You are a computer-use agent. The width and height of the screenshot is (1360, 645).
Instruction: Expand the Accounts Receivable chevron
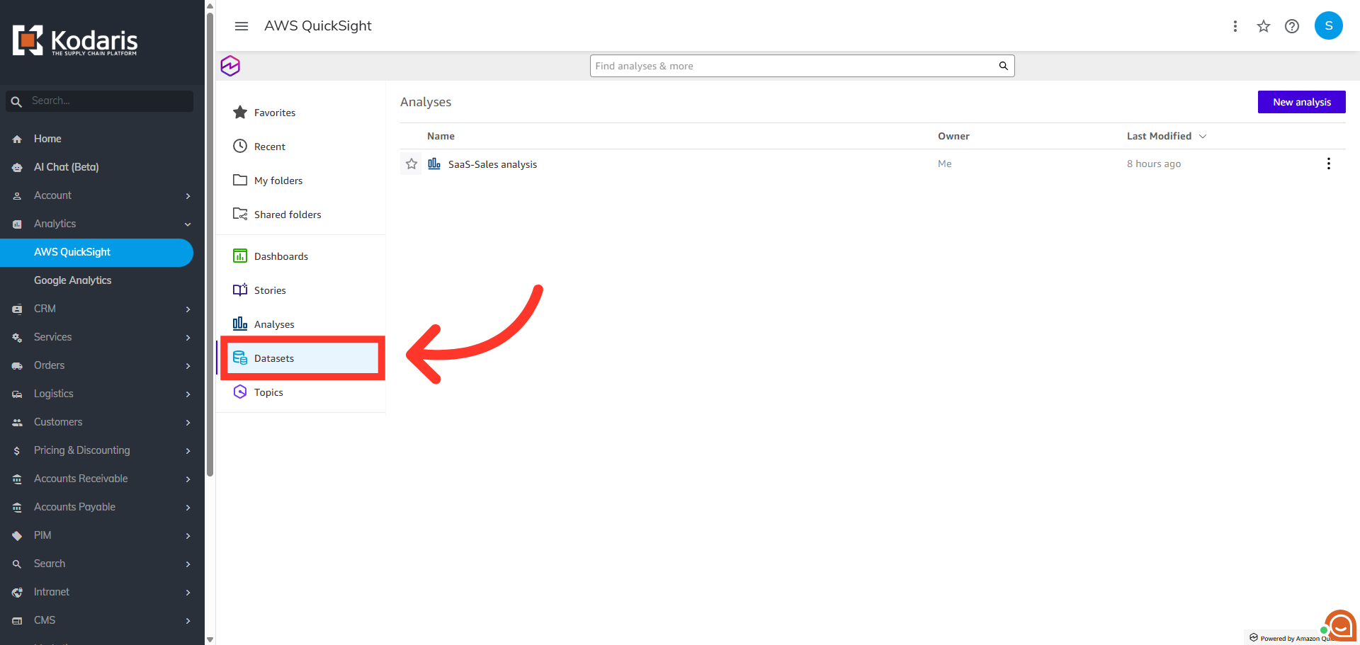point(188,479)
